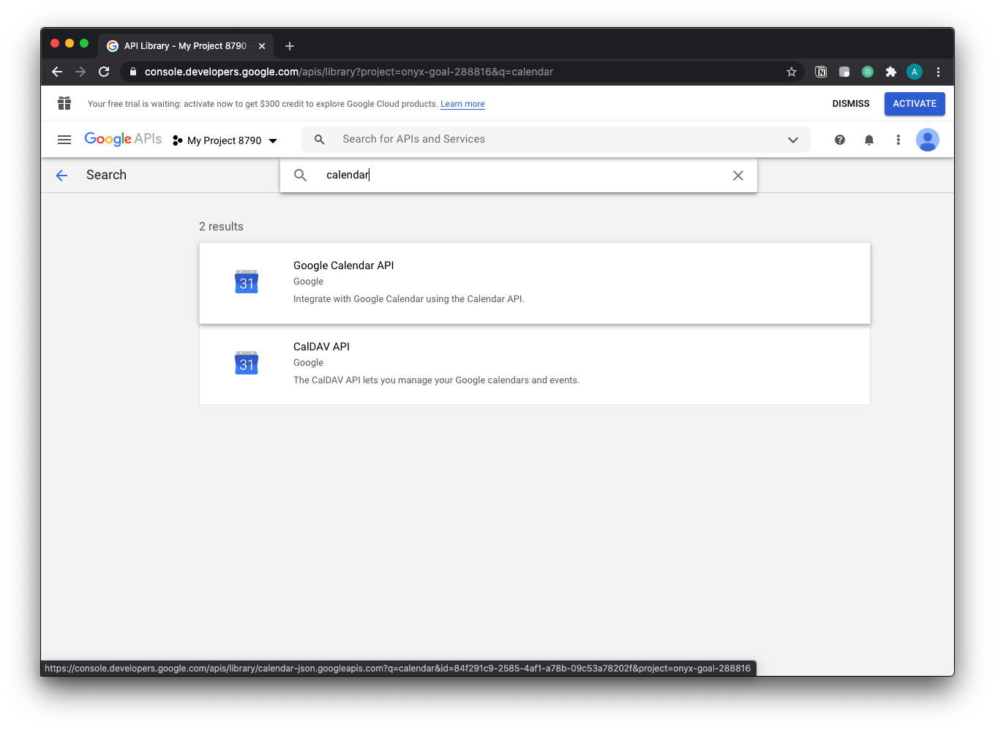Open the hamburger navigation menu
The image size is (995, 730).
click(x=64, y=140)
